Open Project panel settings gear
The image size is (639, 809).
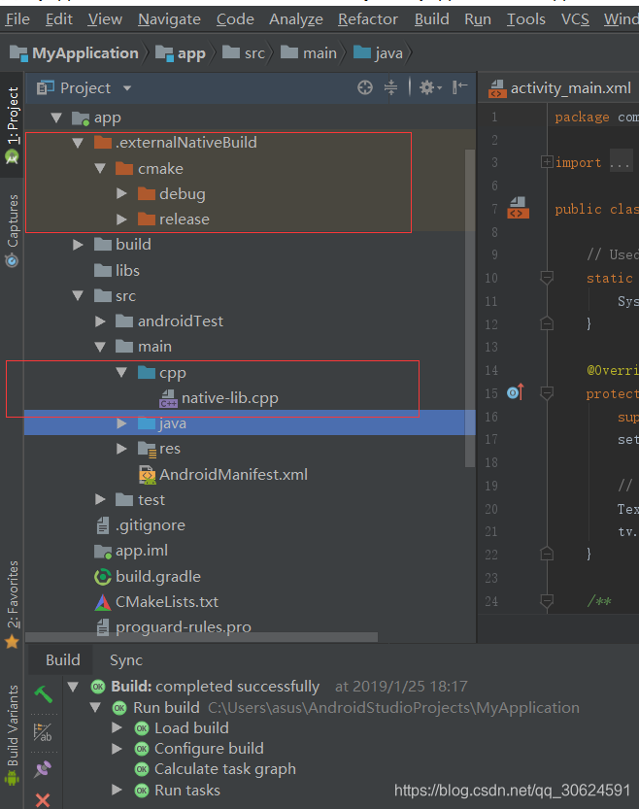(429, 87)
